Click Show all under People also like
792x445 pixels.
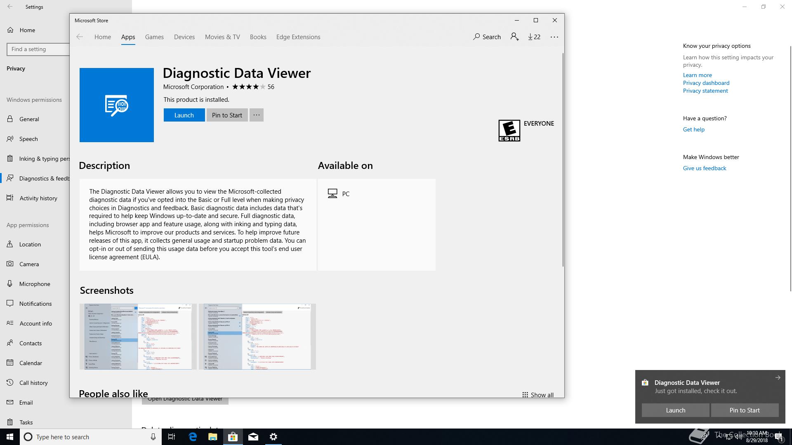(538, 395)
